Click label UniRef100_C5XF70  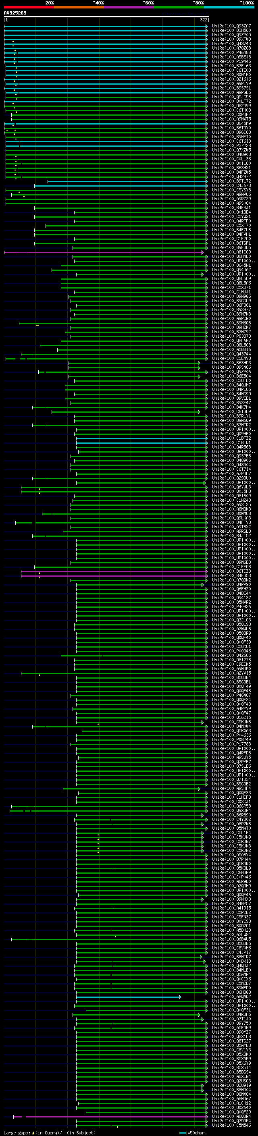231,225
